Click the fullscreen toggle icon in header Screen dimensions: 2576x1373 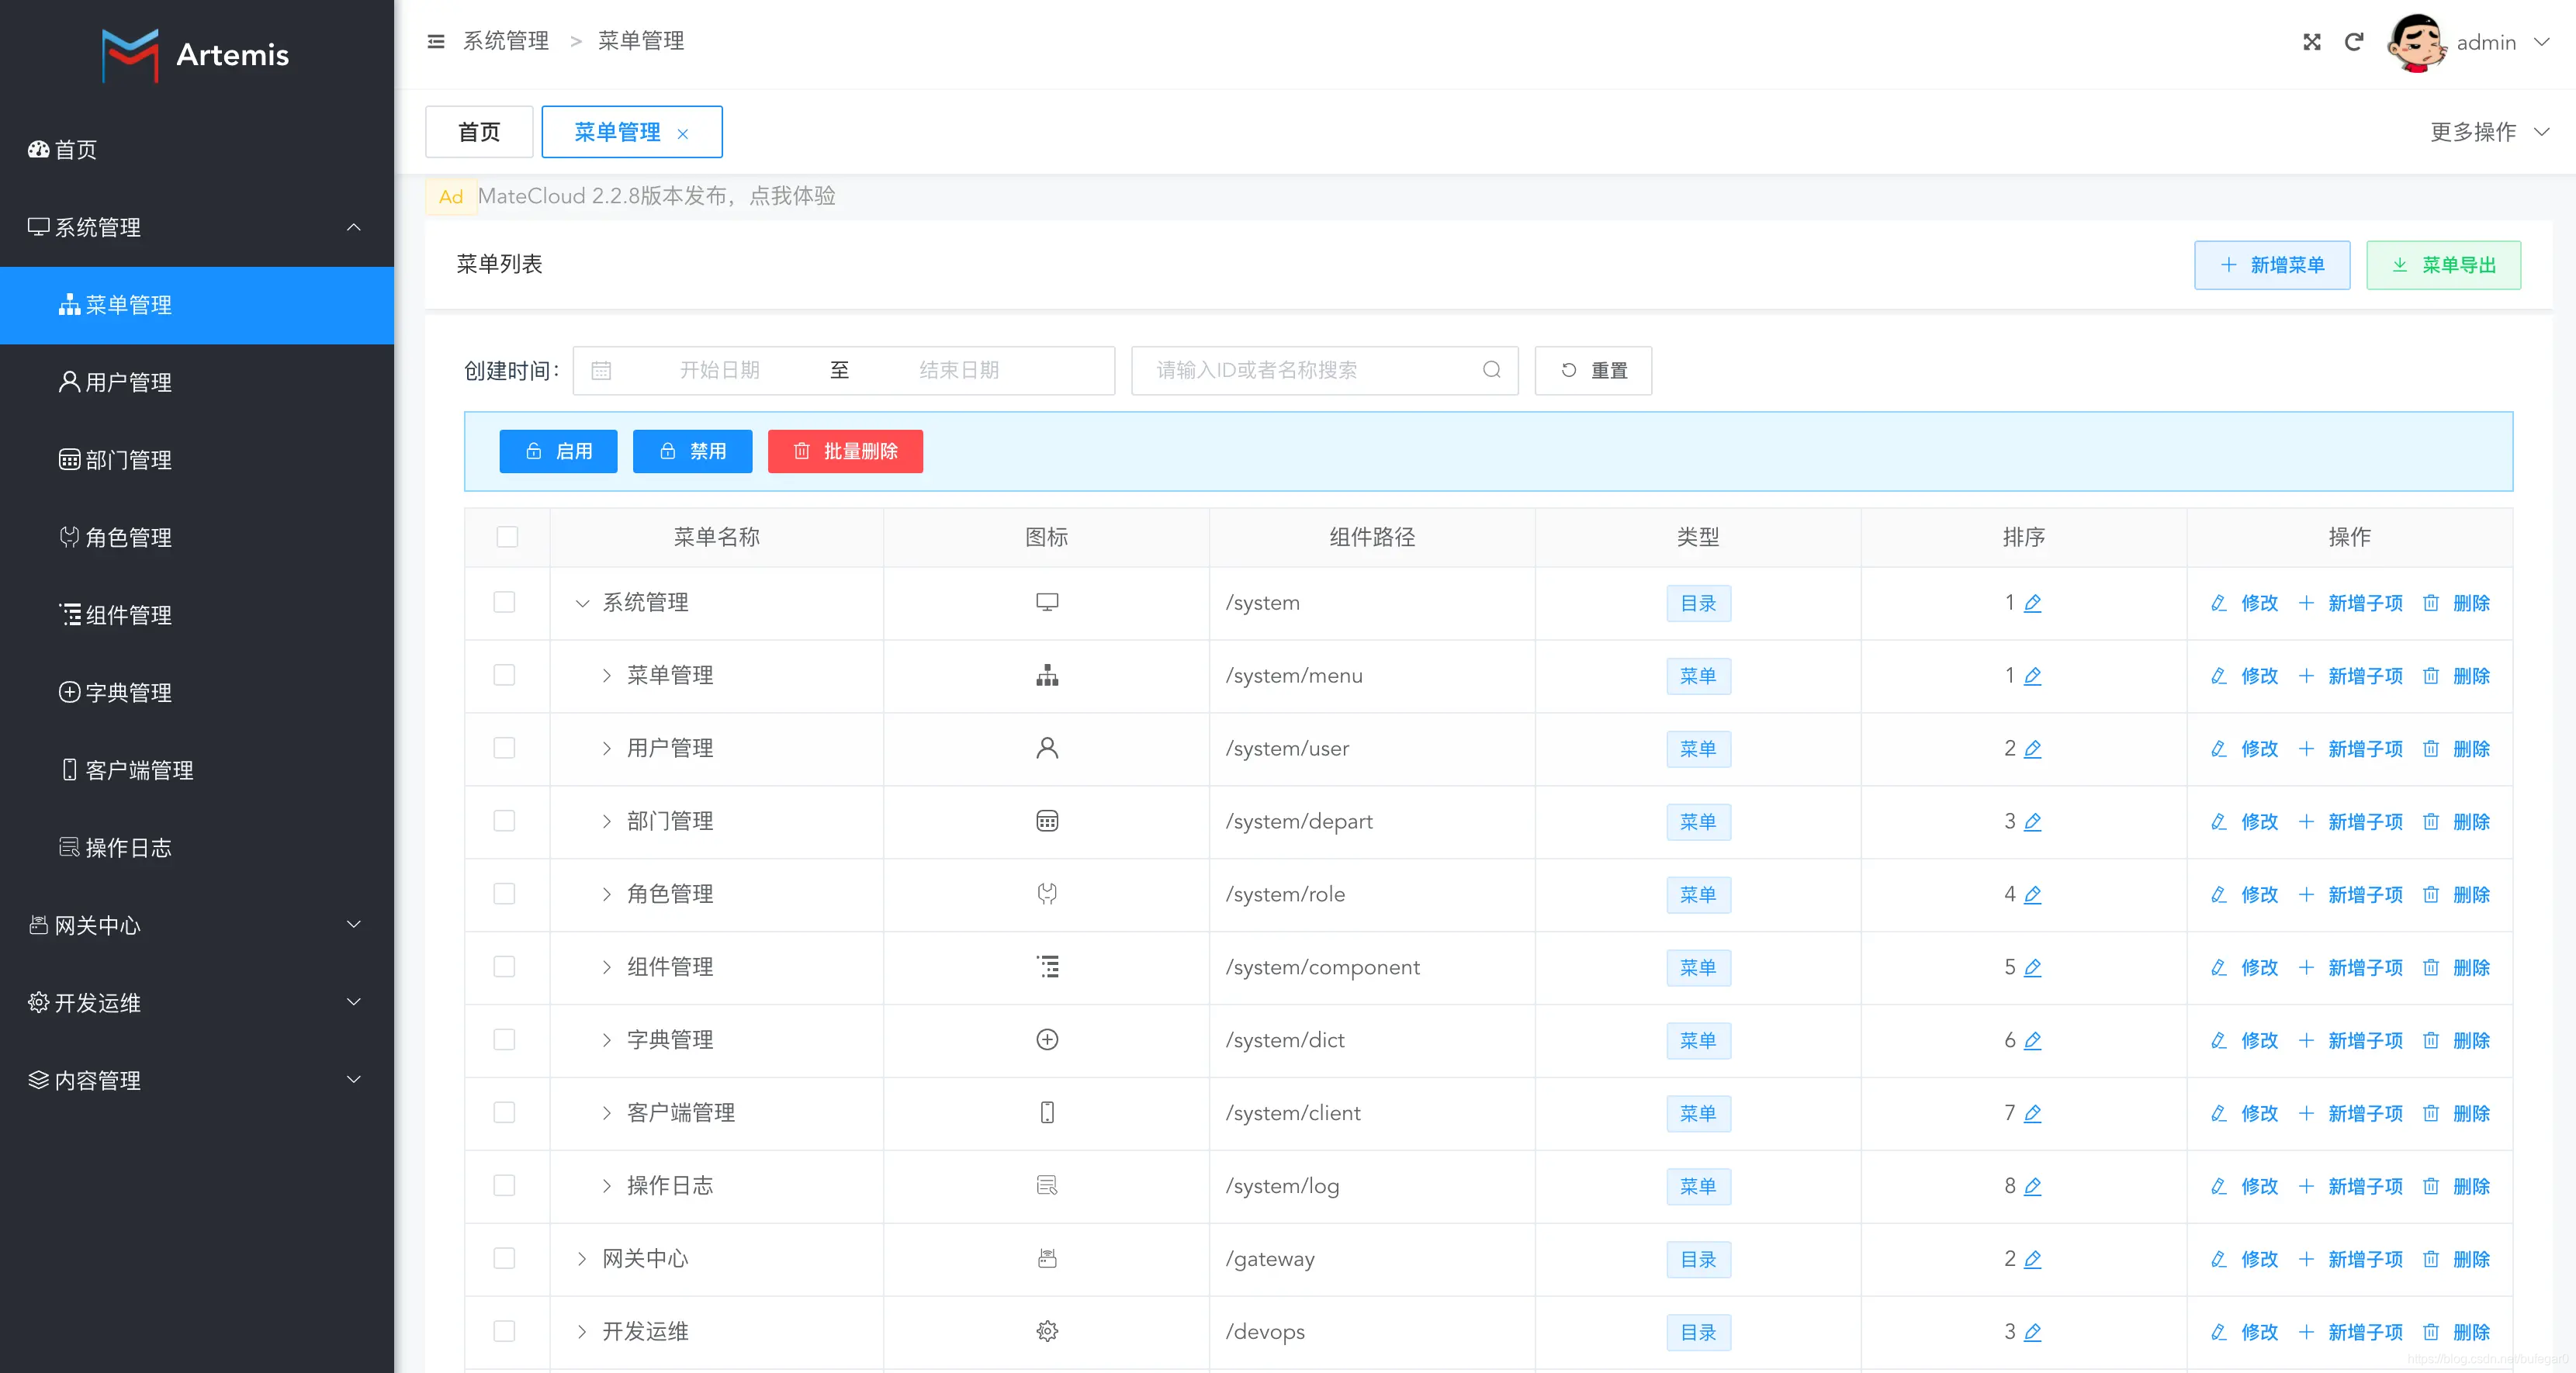tap(2311, 42)
